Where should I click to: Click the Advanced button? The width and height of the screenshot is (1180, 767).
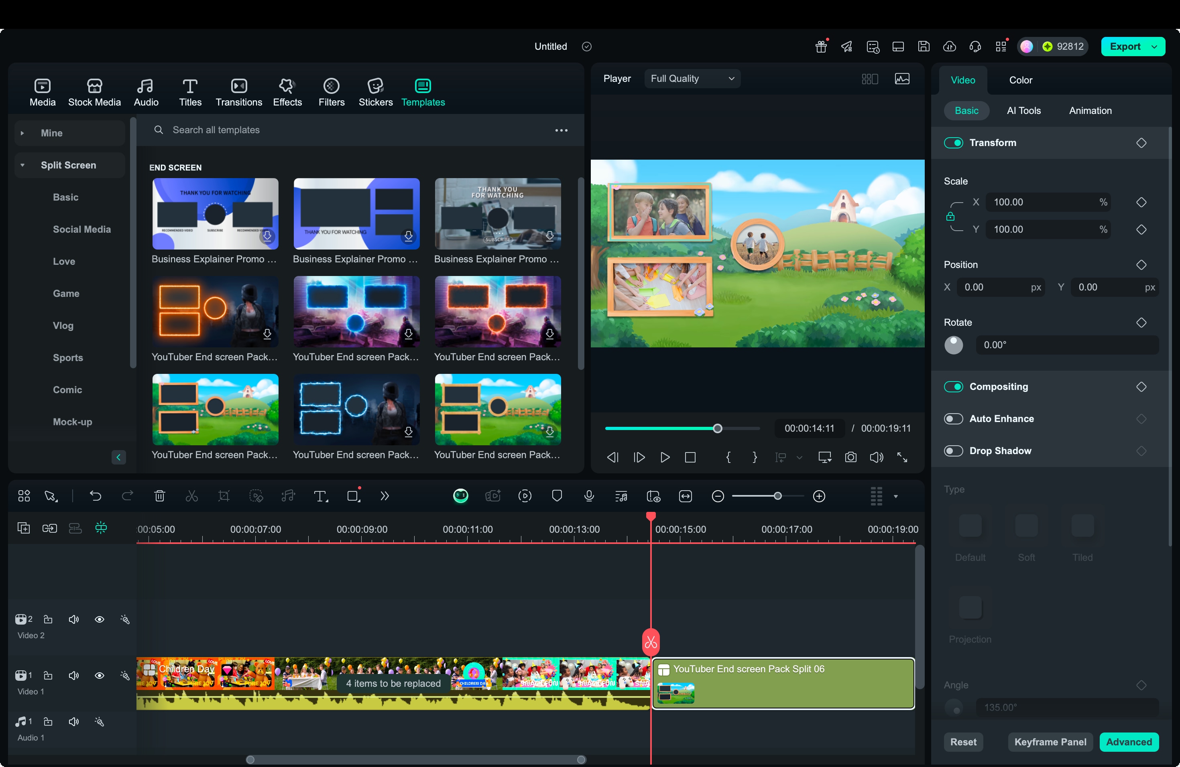[x=1129, y=742]
